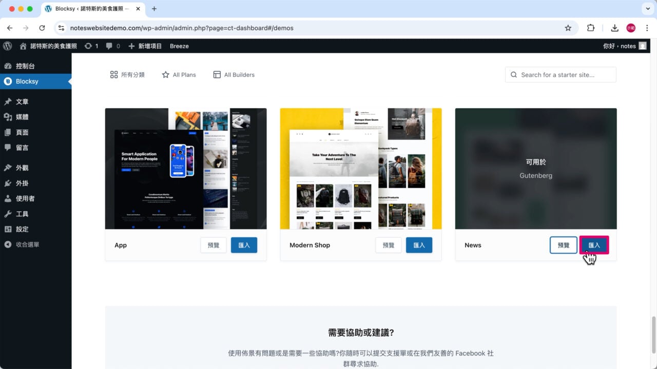Open the All Builders filter
The height and width of the screenshot is (369, 657).
(234, 75)
